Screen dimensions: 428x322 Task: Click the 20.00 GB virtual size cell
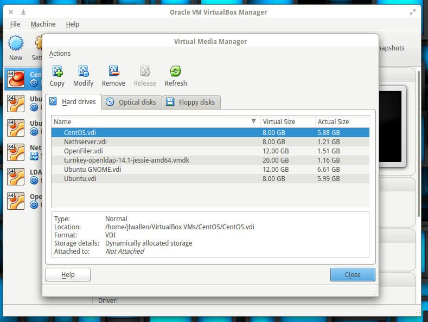point(276,160)
